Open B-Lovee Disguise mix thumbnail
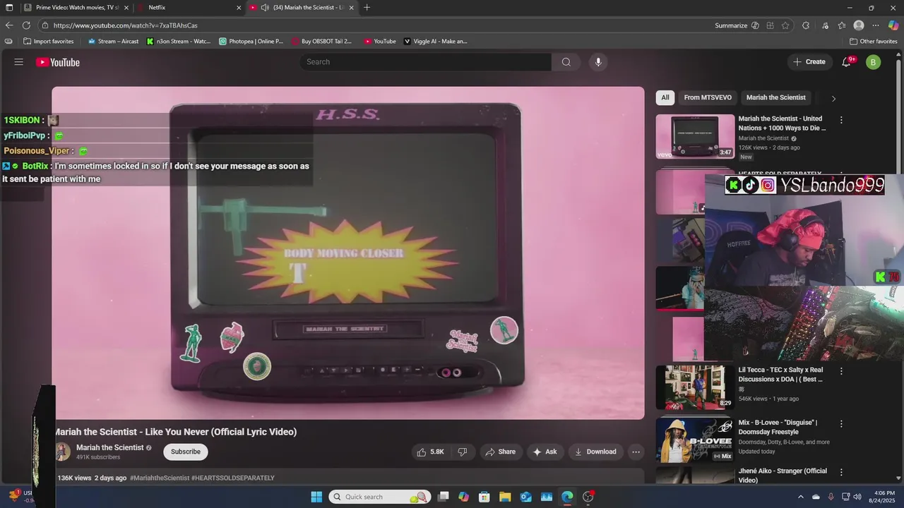 tap(695, 440)
